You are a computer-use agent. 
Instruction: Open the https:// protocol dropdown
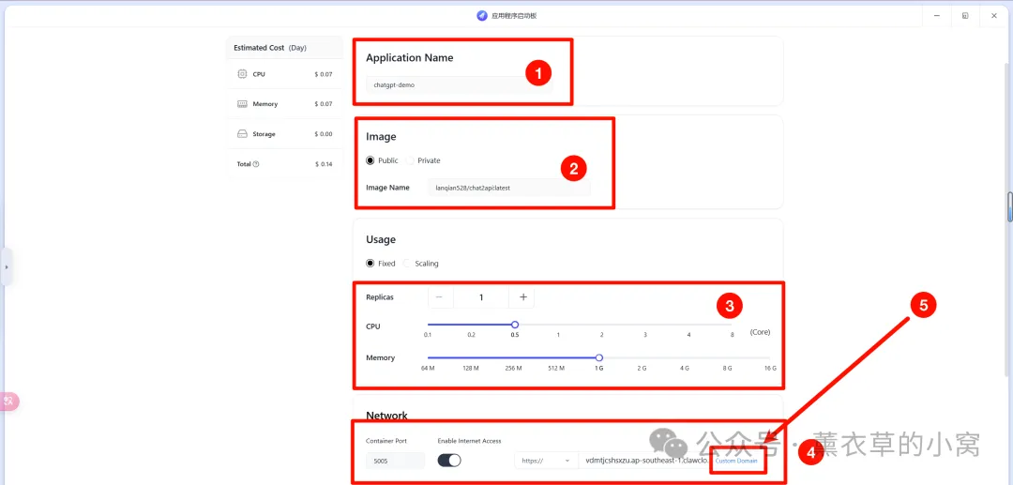(546, 461)
